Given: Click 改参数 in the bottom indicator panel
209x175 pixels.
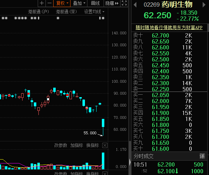Looking at the screenshot, I should (x=61, y=173).
